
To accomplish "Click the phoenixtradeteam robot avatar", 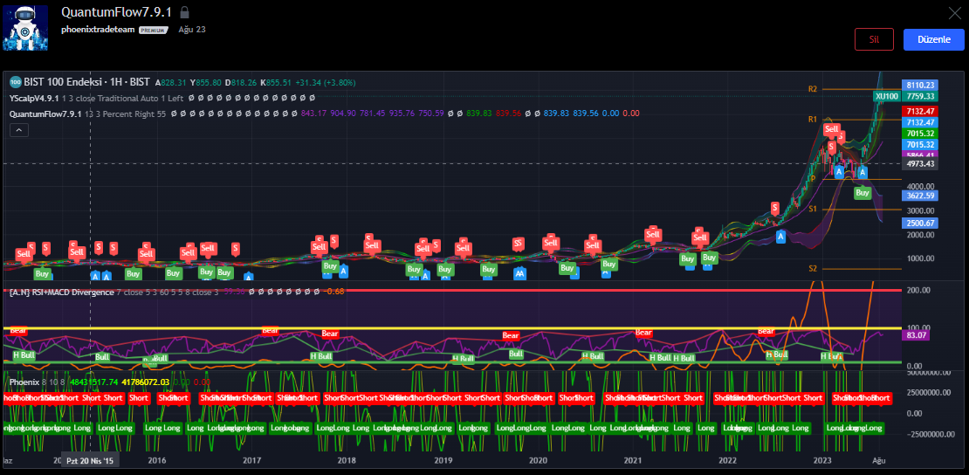I will (x=26, y=27).
